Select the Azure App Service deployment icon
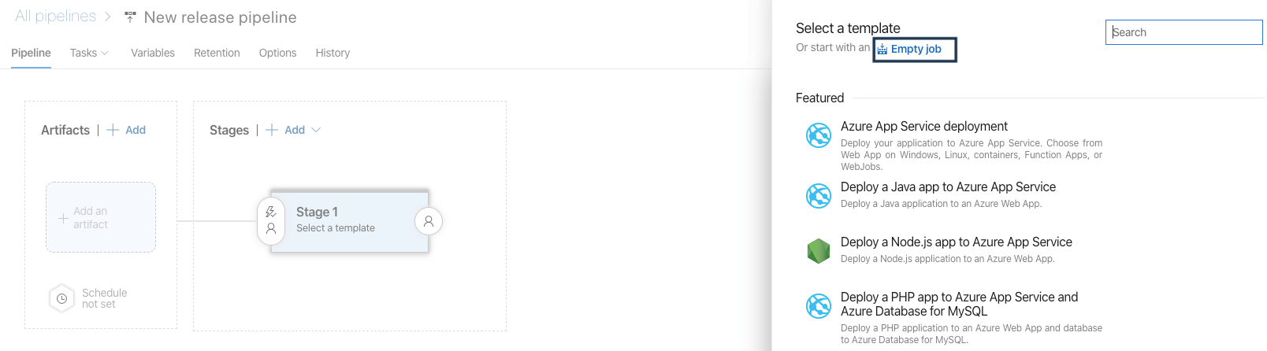This screenshot has width=1267, height=351. click(x=819, y=135)
